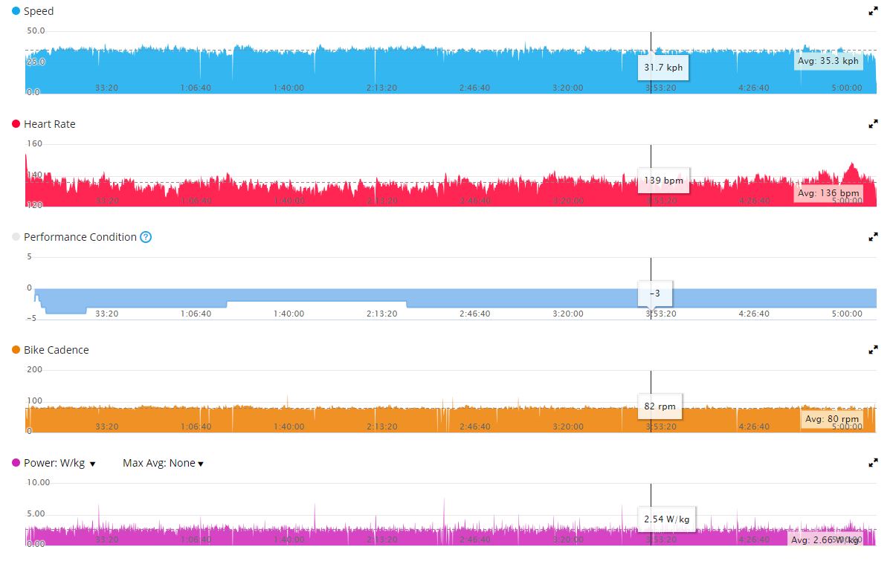The height and width of the screenshot is (561, 893).
Task: Open the Performance Condition help icon
Action: [146, 237]
